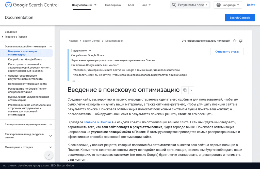Screen dimensions: 260x169
Task: Click the globe icon in Language selector
Action: 219,5
